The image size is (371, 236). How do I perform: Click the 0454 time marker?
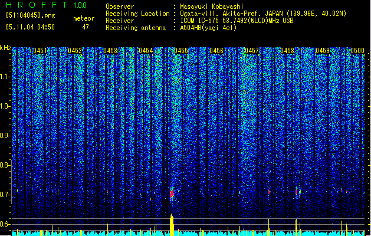(146, 51)
